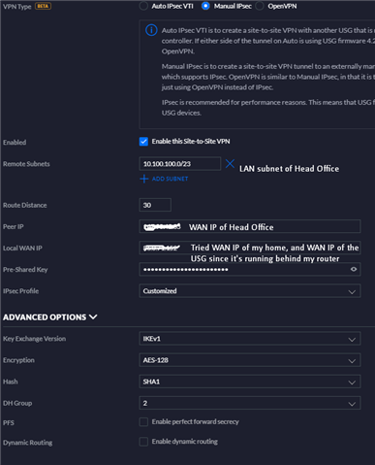This screenshot has width=375, height=465.
Task: Click the ADD SUBNET link
Action: pyautogui.click(x=170, y=179)
